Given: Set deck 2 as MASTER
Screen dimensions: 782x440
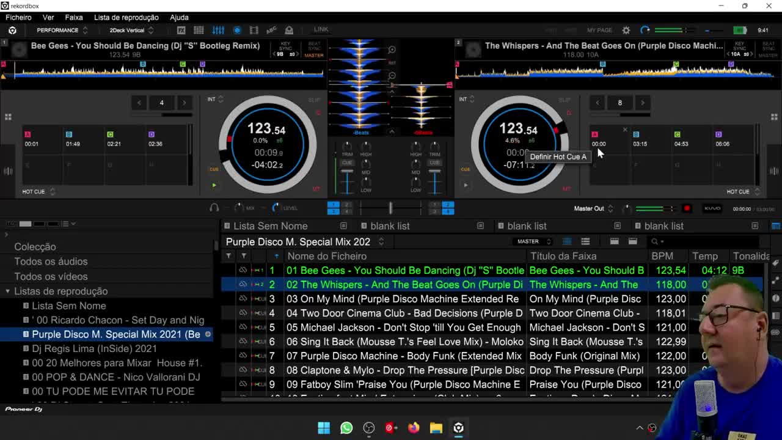Looking at the screenshot, I should coord(769,56).
